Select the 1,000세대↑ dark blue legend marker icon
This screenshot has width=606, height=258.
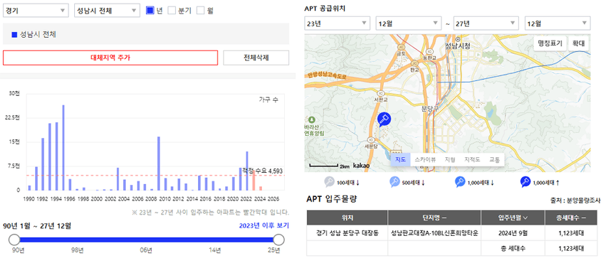click(526, 181)
